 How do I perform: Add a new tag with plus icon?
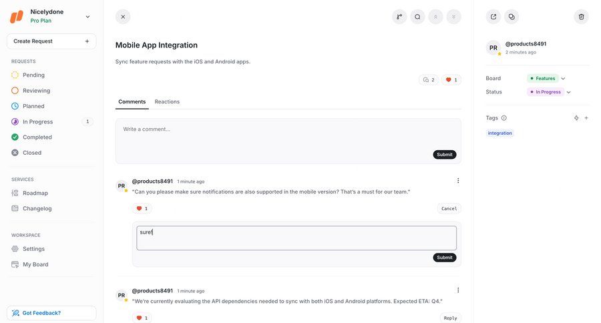[586, 118]
